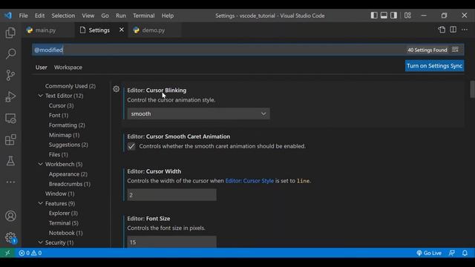Open the Help menu

click(168, 16)
